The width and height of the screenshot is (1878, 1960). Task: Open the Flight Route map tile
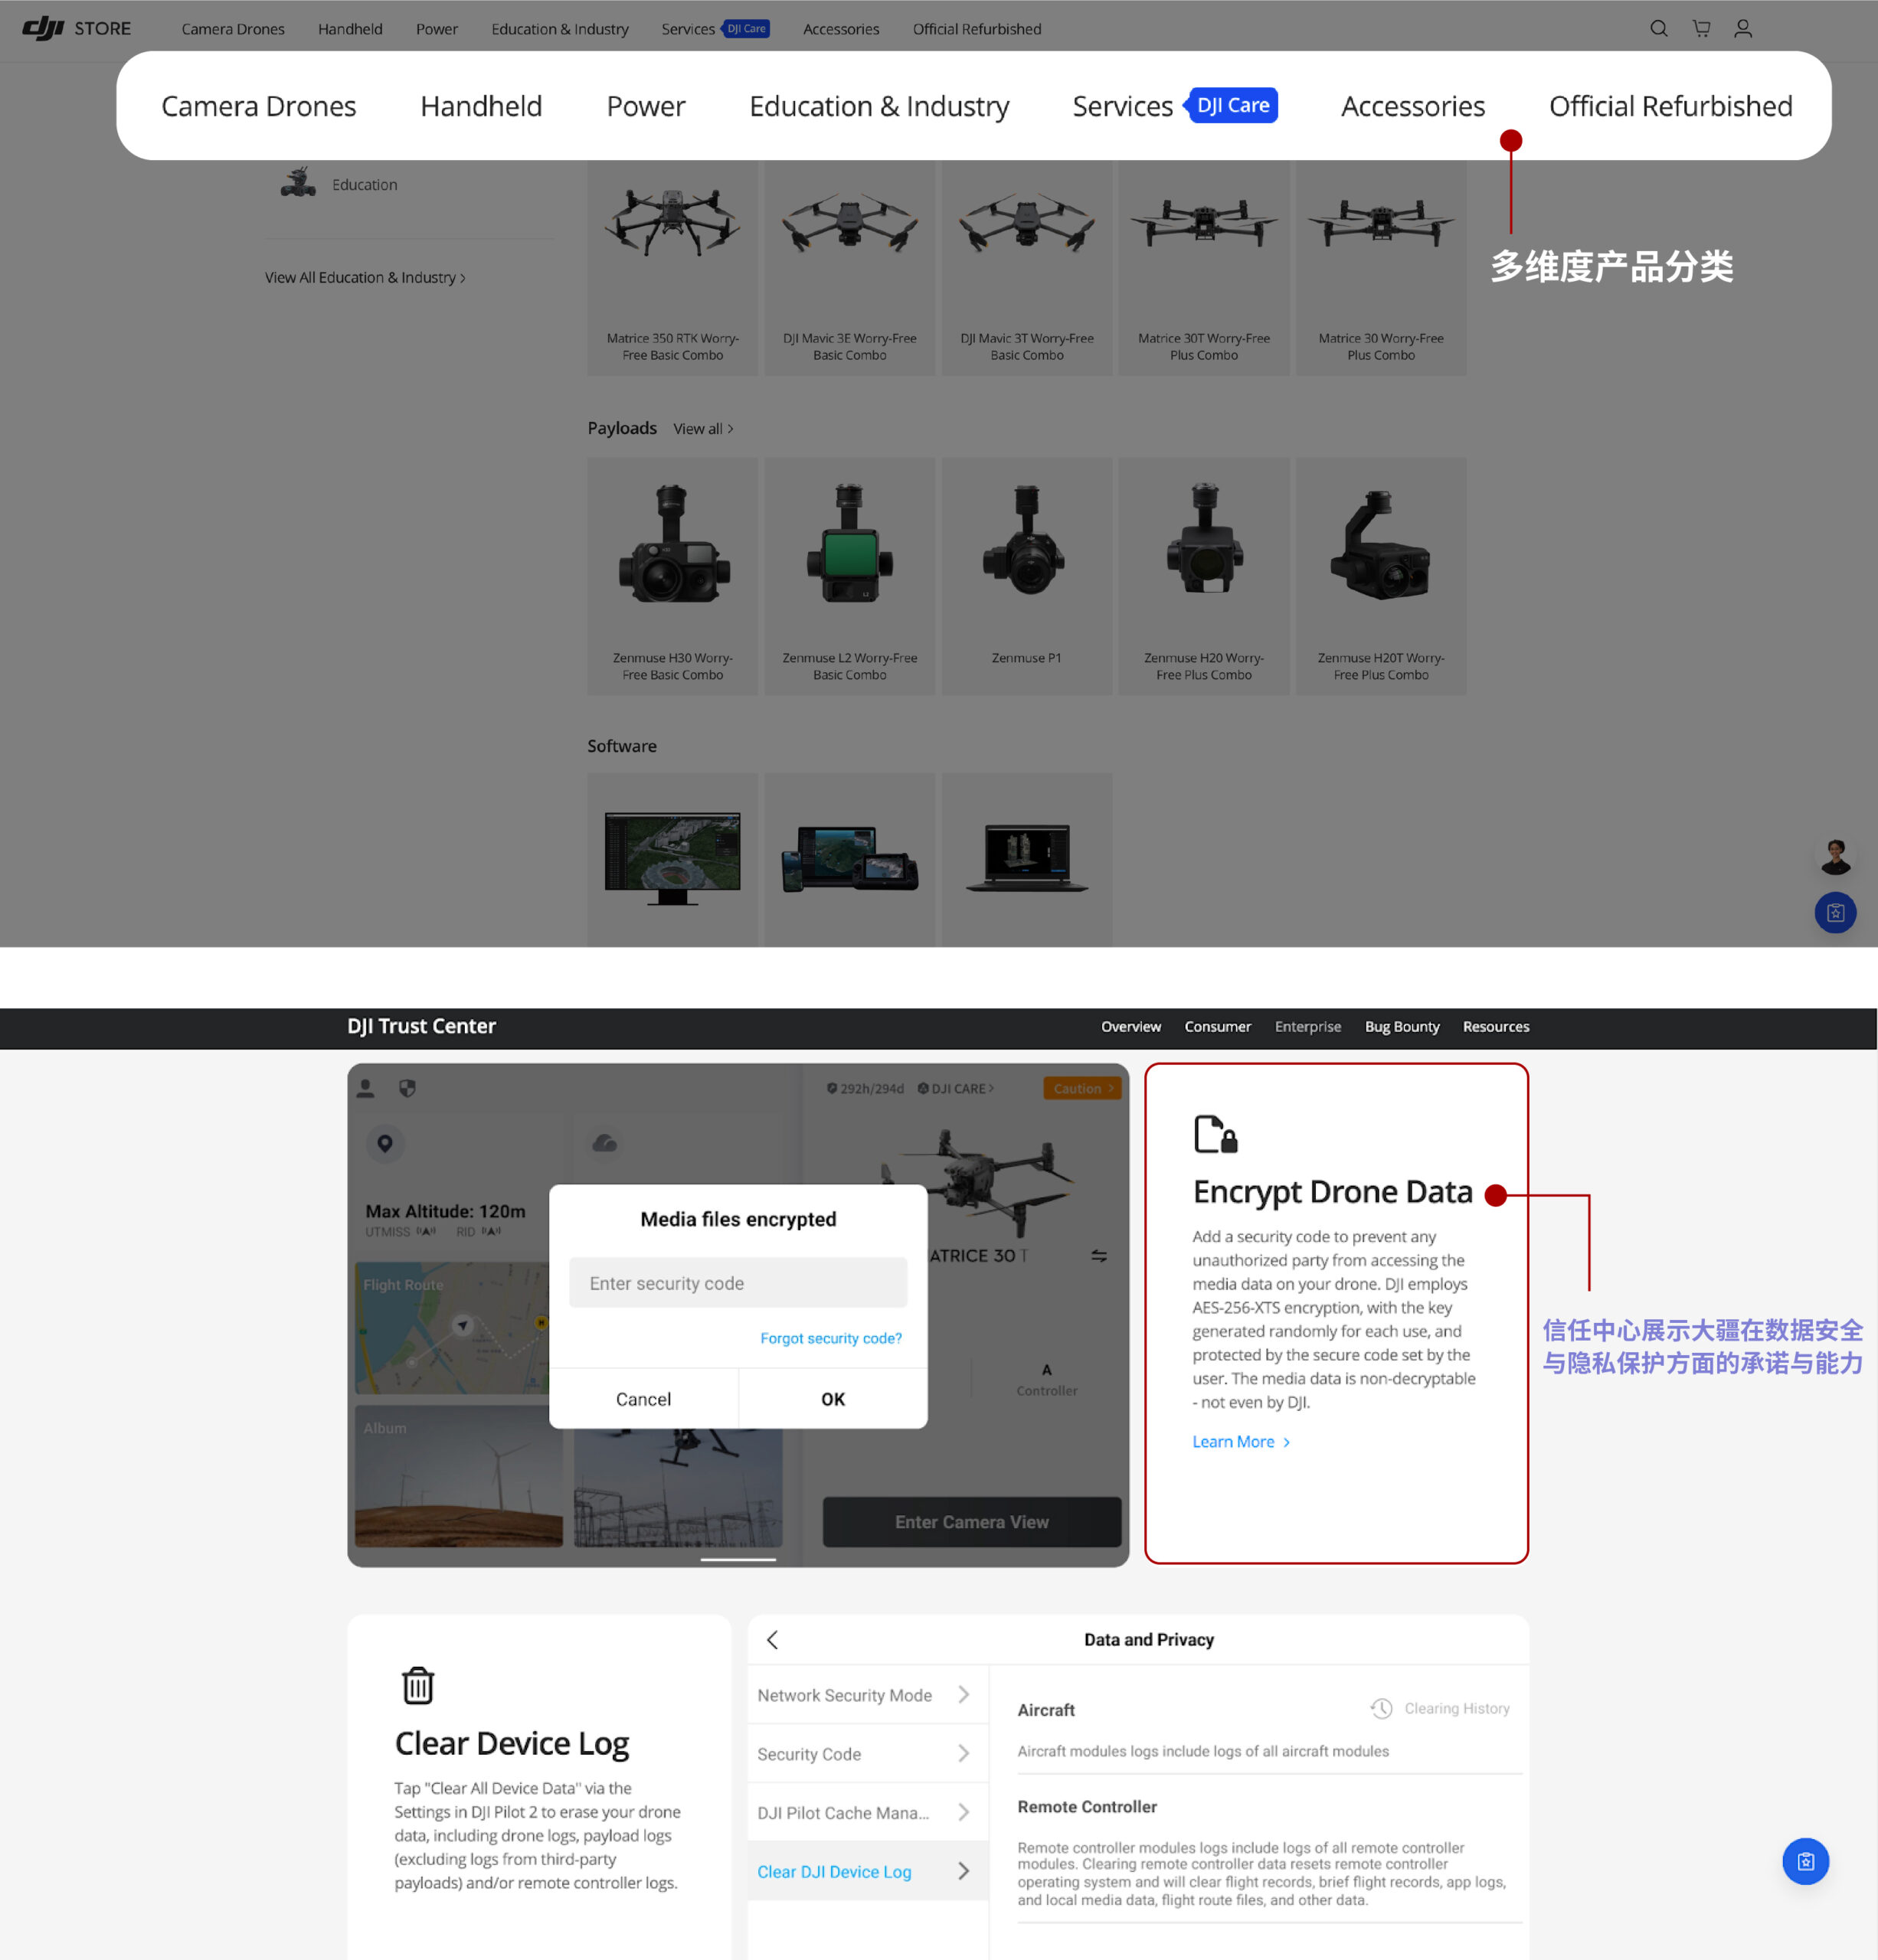pos(452,1327)
